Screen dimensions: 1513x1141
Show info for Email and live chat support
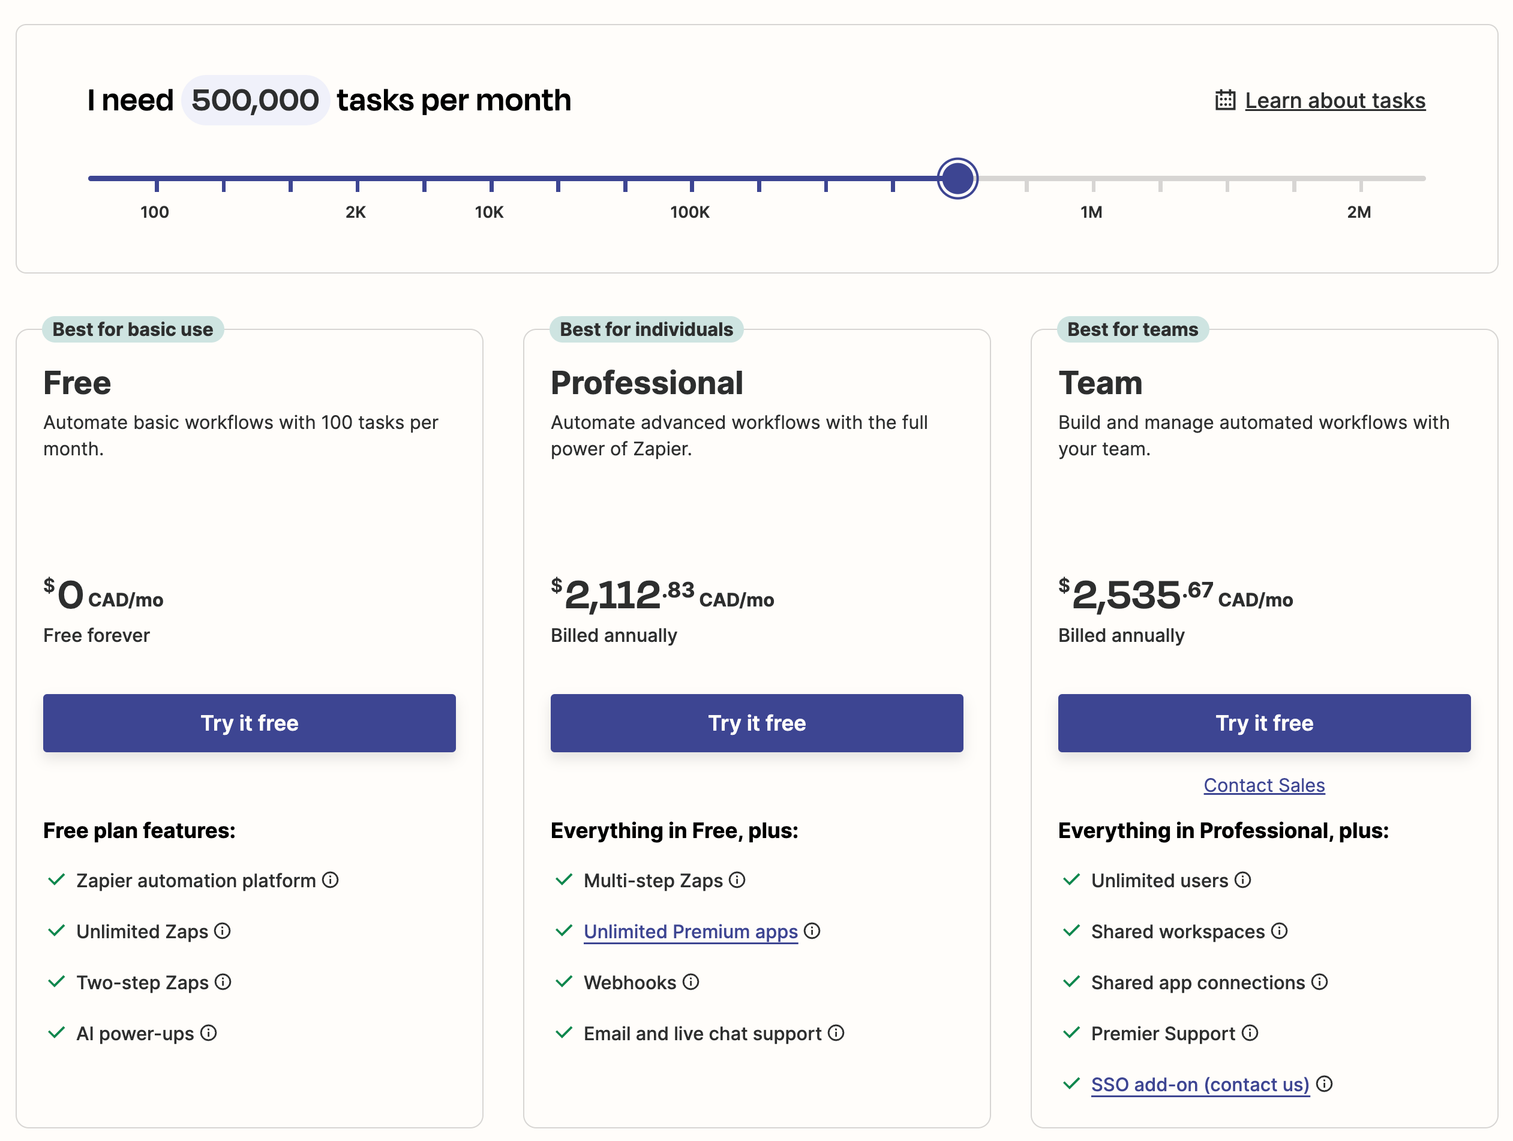pos(836,1033)
